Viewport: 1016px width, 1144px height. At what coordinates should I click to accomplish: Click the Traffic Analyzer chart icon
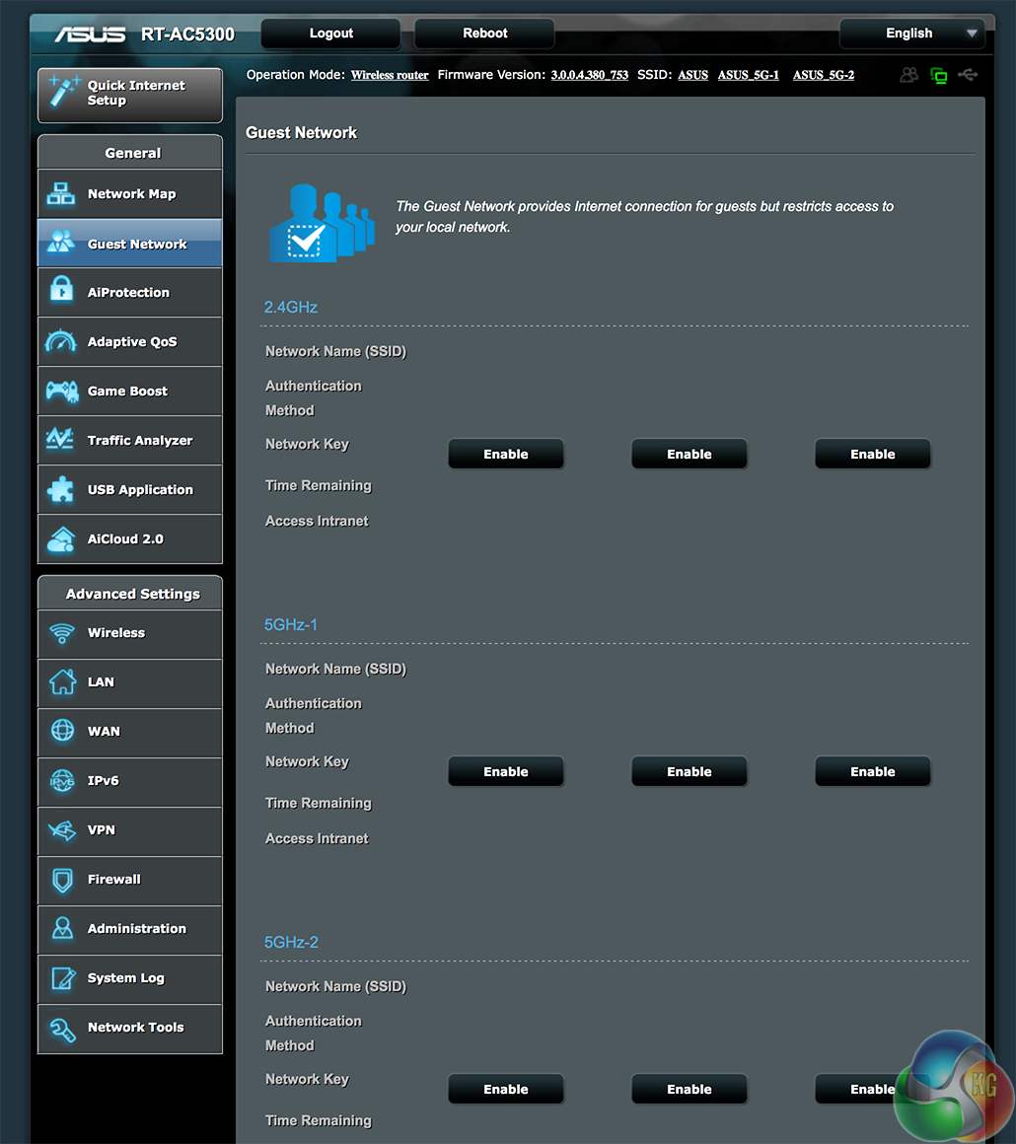click(x=60, y=439)
